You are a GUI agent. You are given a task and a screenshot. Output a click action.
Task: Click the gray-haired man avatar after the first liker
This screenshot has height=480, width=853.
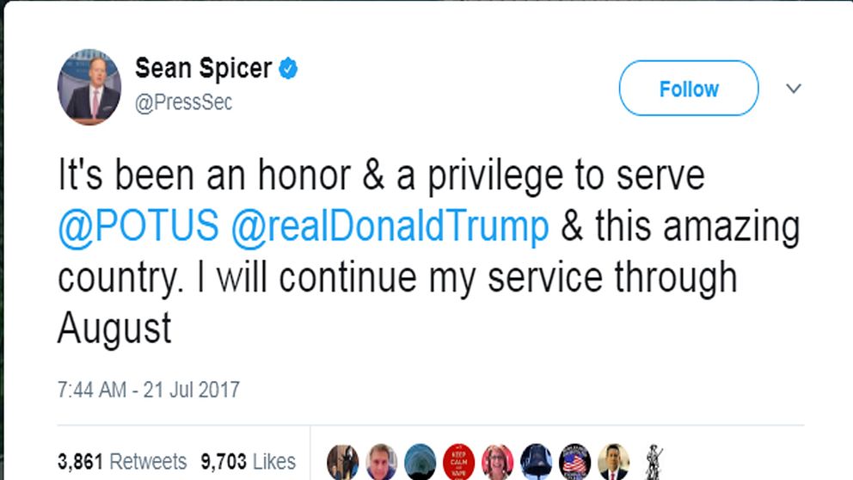[x=382, y=462]
